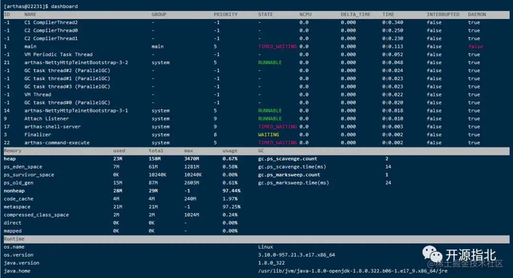Image resolution: width=513 pixels, height=278 pixels.
Task: Click the 'ps_eden_space' row label
Action: click(x=23, y=167)
